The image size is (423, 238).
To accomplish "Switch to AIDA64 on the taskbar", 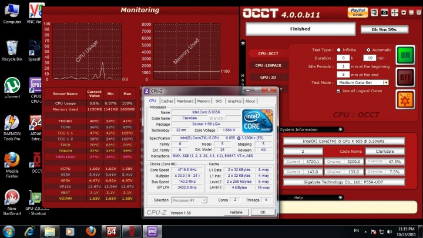I will (111, 232).
